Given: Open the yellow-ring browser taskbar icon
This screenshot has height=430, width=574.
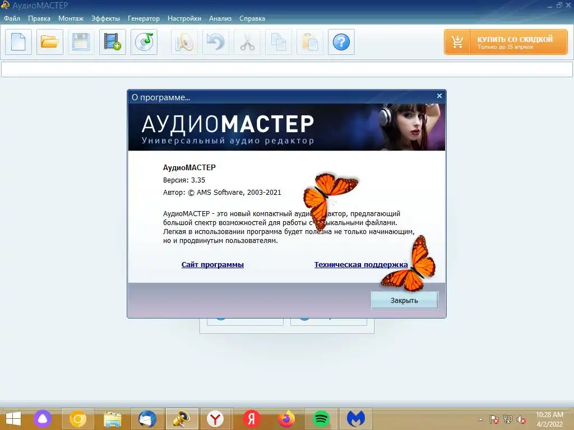Looking at the screenshot, I should (x=77, y=419).
